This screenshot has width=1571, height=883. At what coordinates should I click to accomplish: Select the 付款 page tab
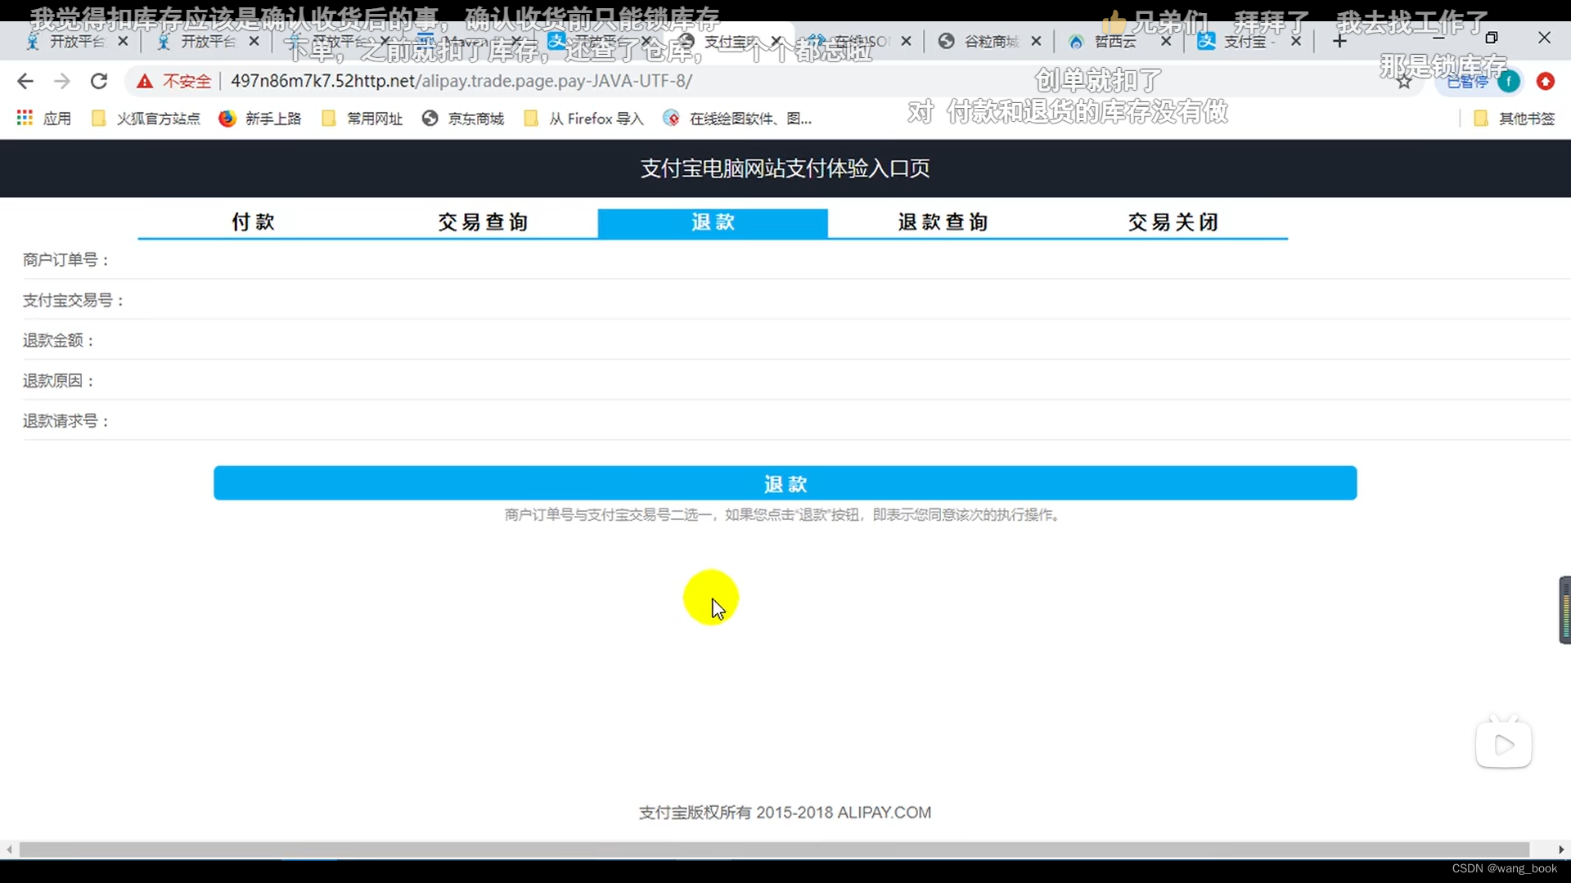253,222
